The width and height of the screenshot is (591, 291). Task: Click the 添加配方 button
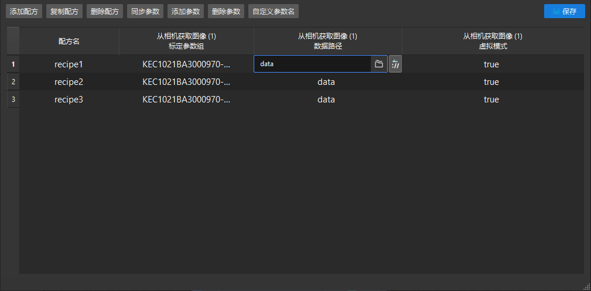click(24, 11)
